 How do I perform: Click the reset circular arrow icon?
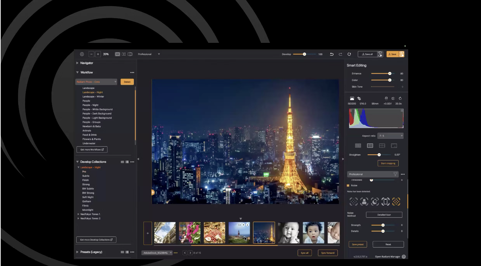(349, 54)
